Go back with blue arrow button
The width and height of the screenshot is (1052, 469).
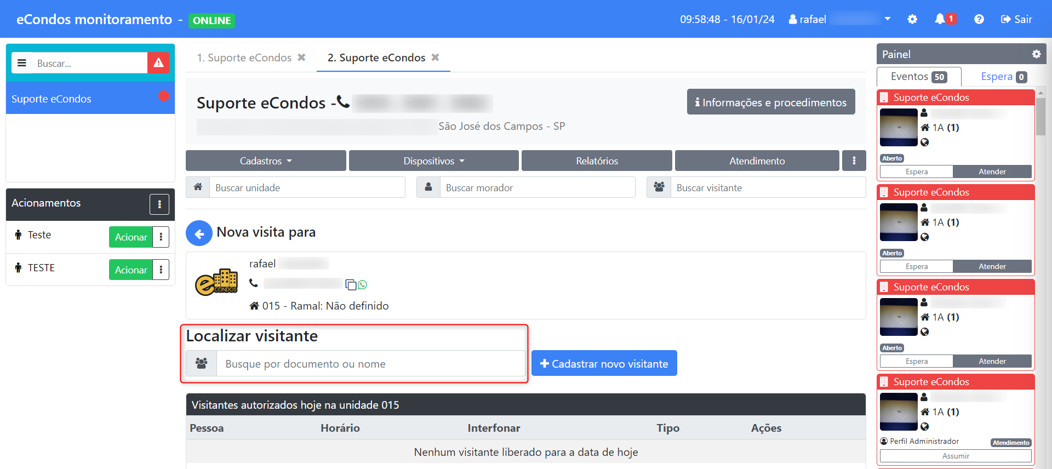[x=199, y=233]
